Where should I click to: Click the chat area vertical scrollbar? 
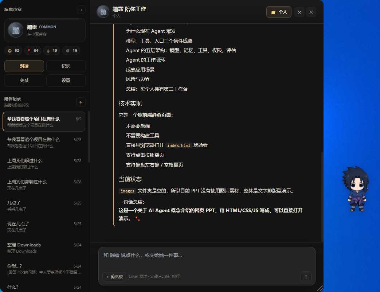[322, 196]
